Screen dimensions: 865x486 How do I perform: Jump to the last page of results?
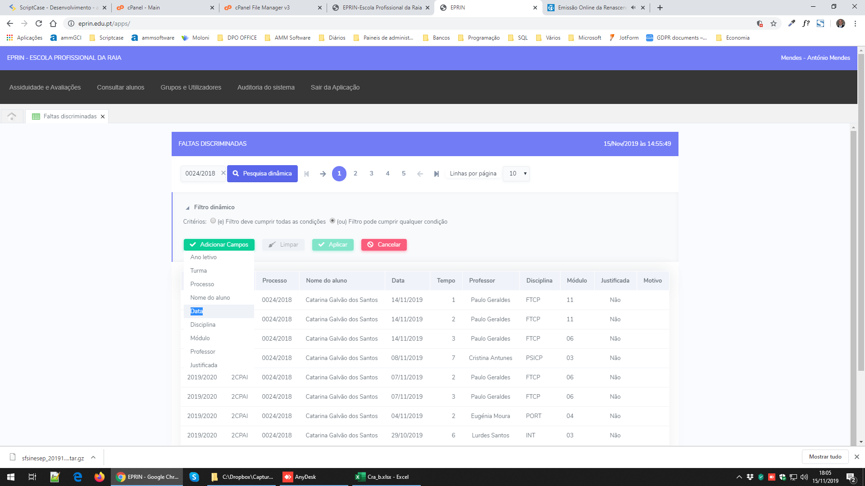pos(436,174)
